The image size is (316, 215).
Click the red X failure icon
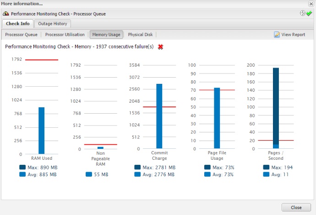[160, 47]
